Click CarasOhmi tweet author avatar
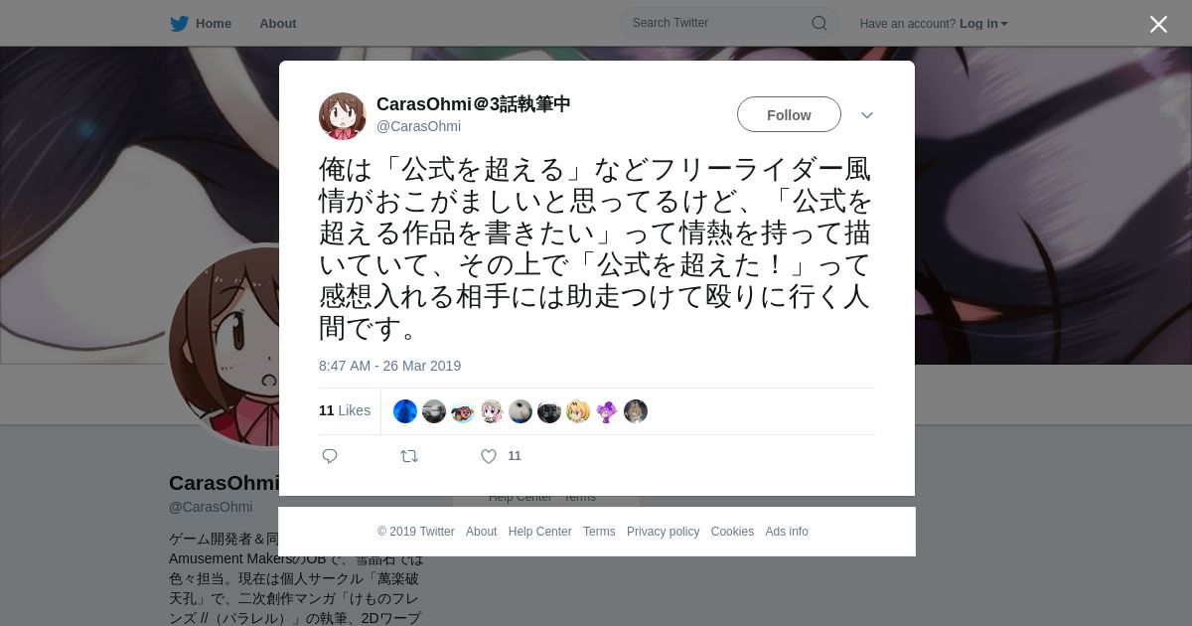Viewport: 1192px width, 626px height. tap(343, 115)
